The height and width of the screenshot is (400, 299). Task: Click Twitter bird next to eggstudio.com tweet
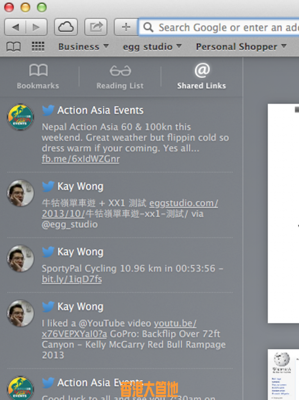[x=48, y=186]
